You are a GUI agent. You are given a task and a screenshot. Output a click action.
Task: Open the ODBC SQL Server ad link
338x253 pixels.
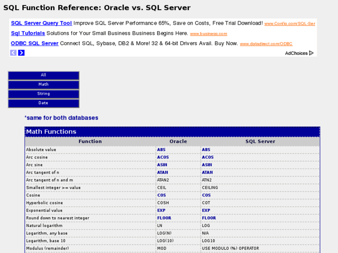(35, 43)
